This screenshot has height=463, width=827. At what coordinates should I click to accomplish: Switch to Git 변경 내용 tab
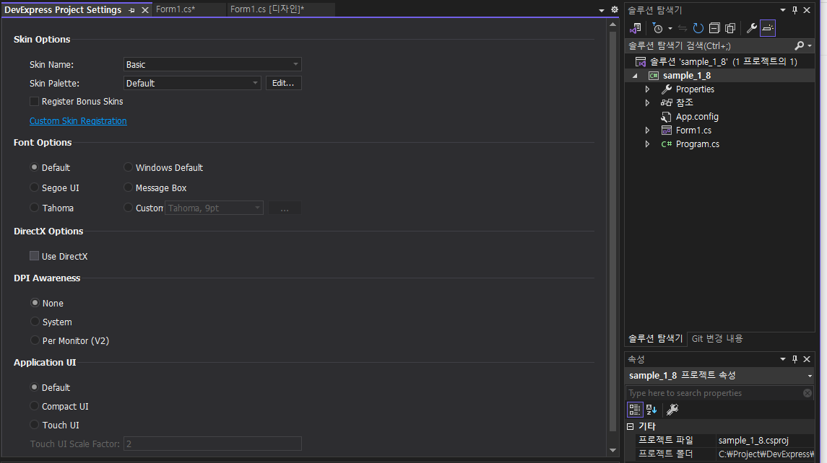716,339
